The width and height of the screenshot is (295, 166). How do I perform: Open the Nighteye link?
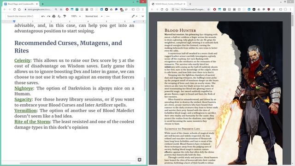pos(24,88)
